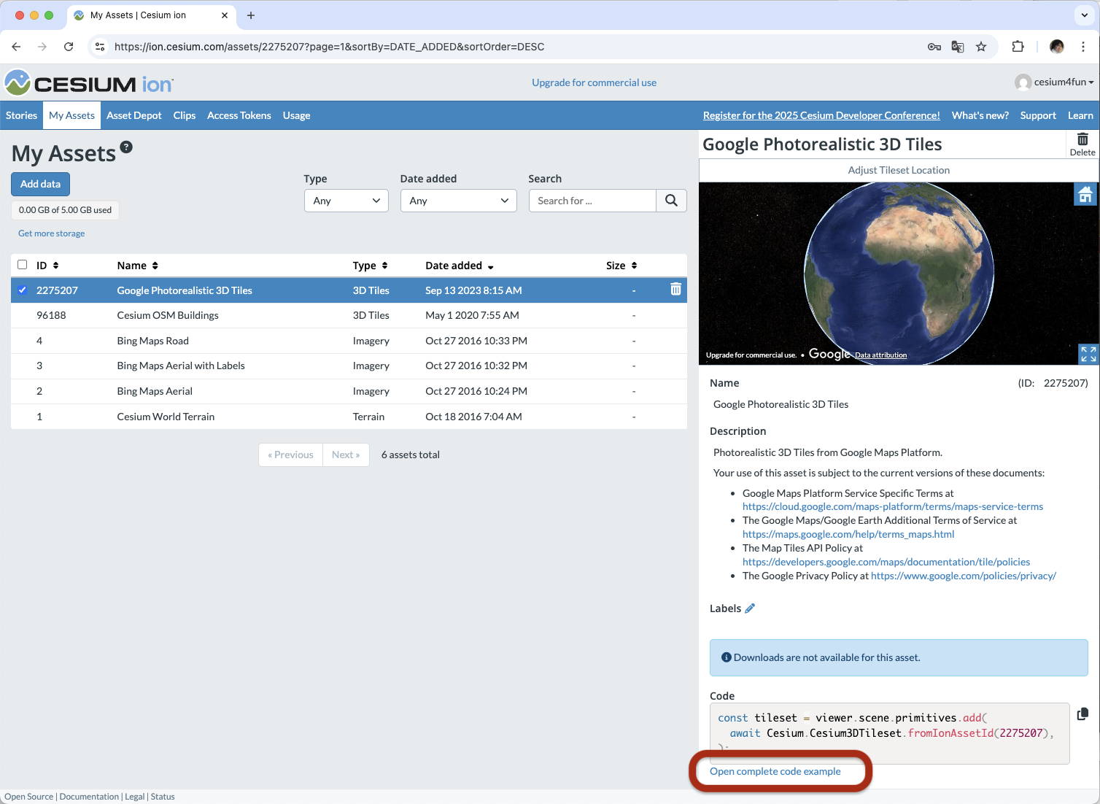Select the Cesium World Terrain row
1100x804 pixels.
tap(349, 417)
